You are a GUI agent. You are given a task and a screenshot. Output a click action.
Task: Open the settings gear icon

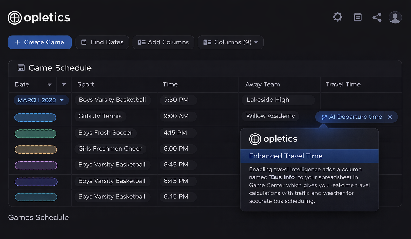338,17
